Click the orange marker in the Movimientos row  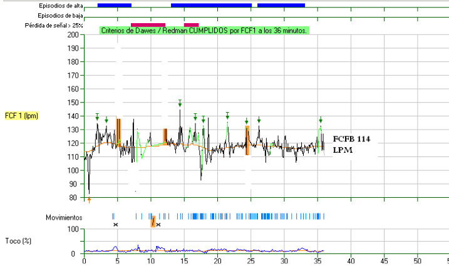click(152, 222)
